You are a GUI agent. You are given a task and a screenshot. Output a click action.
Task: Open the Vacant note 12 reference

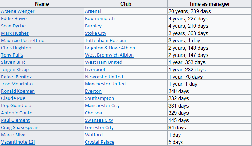point(25,142)
